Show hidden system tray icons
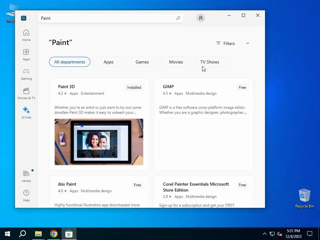The width and height of the screenshot is (320, 240). [x=264, y=234]
